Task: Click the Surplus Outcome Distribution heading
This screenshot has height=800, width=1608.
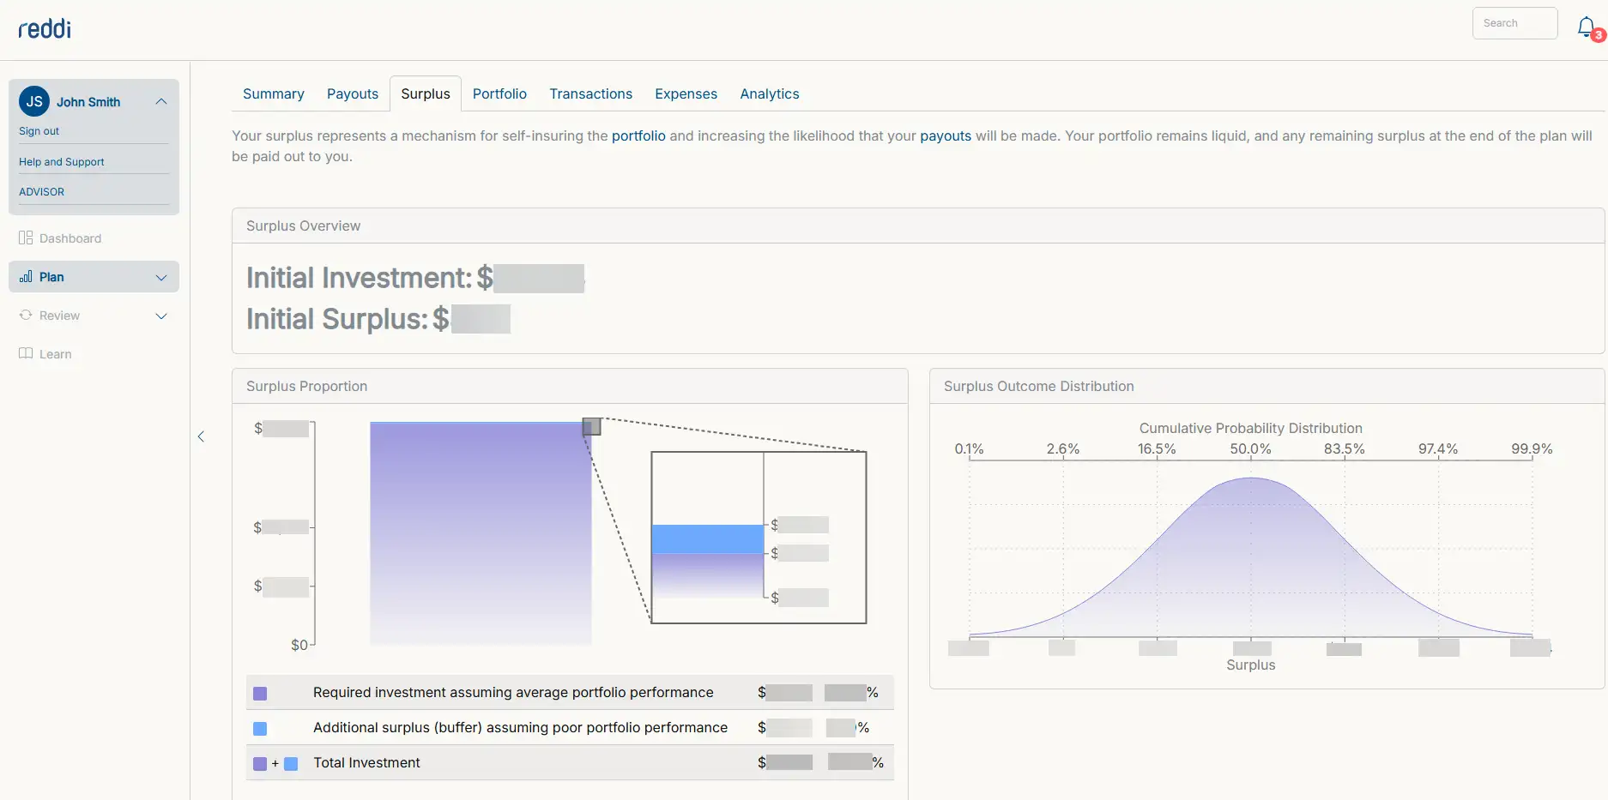Action: tap(1038, 386)
